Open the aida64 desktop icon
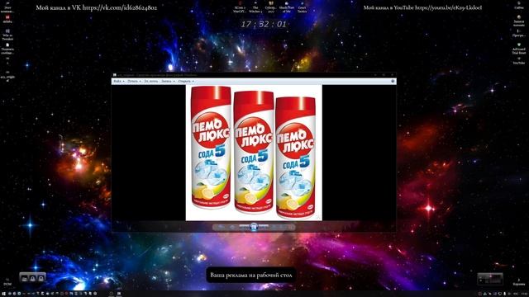529x297 pixels. coord(7,19)
